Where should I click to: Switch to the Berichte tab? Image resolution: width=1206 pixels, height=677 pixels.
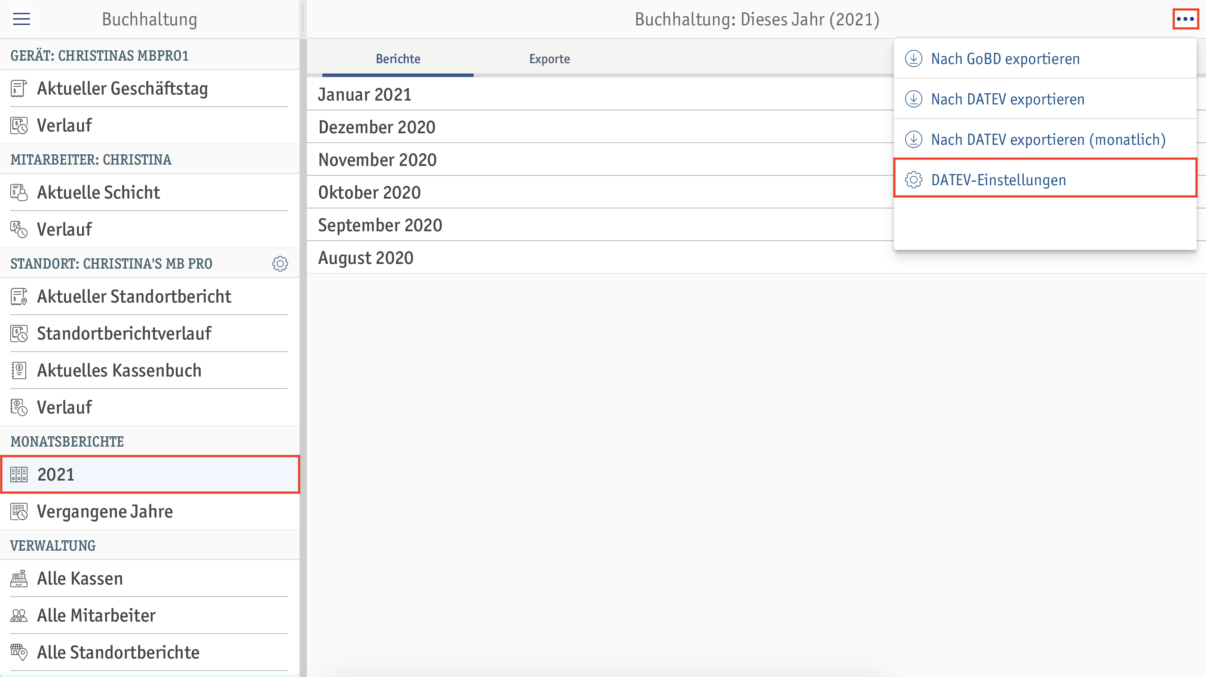click(x=398, y=59)
